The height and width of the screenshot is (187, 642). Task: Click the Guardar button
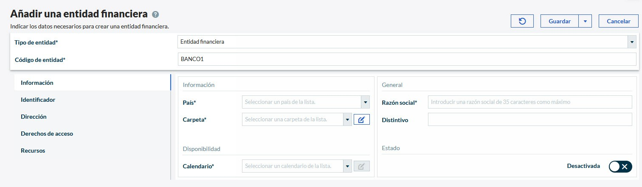[559, 21]
